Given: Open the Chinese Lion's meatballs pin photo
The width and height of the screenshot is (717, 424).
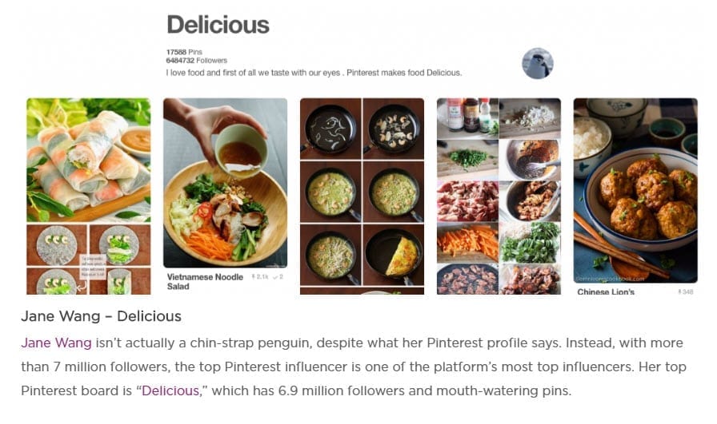Looking at the screenshot, I should tap(635, 190).
